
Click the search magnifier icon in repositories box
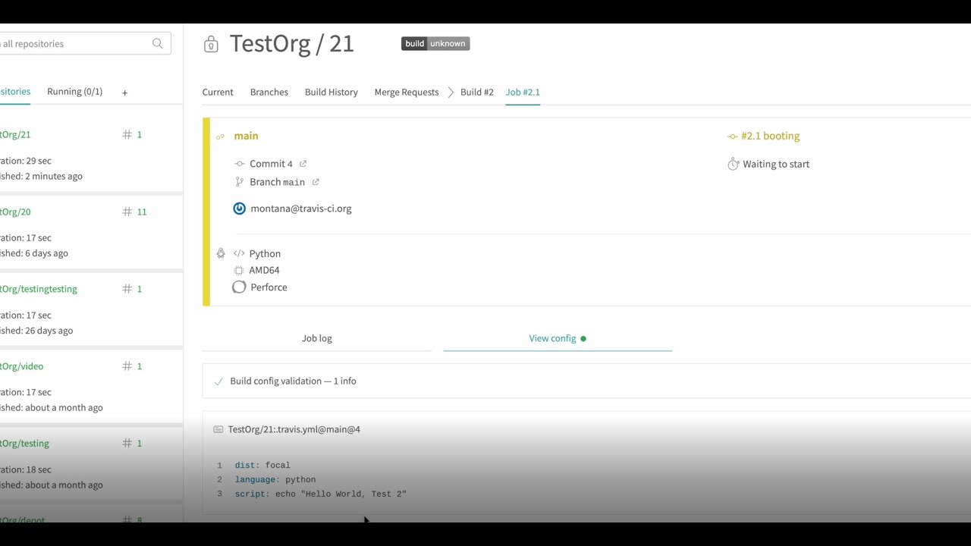(158, 44)
